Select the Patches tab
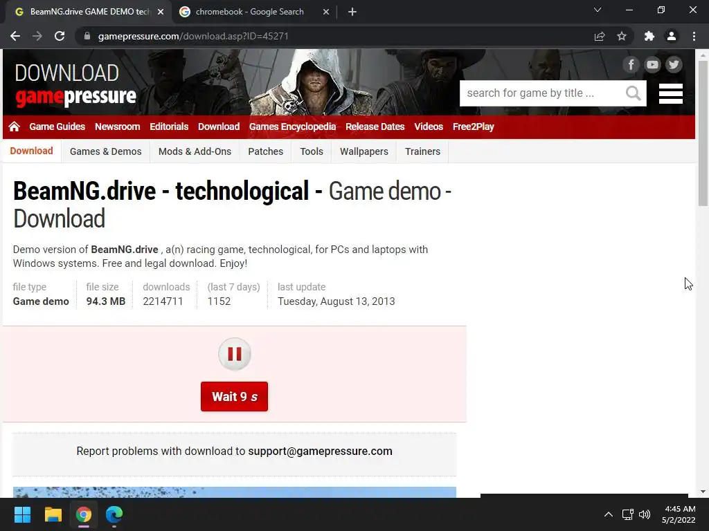 265,151
